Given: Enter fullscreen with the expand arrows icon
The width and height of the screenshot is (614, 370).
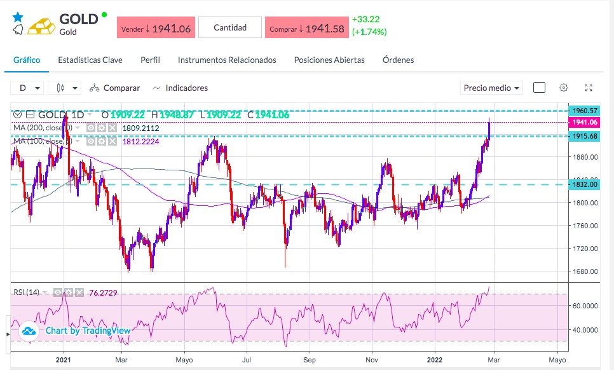Looking at the screenshot, I should tap(589, 88).
